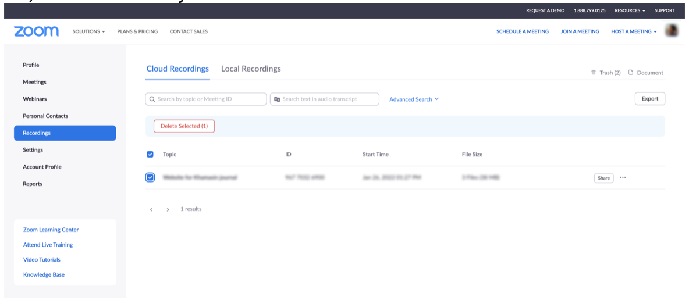Click Schedule a Meeting
This screenshot has height=300, width=689.
click(x=523, y=31)
